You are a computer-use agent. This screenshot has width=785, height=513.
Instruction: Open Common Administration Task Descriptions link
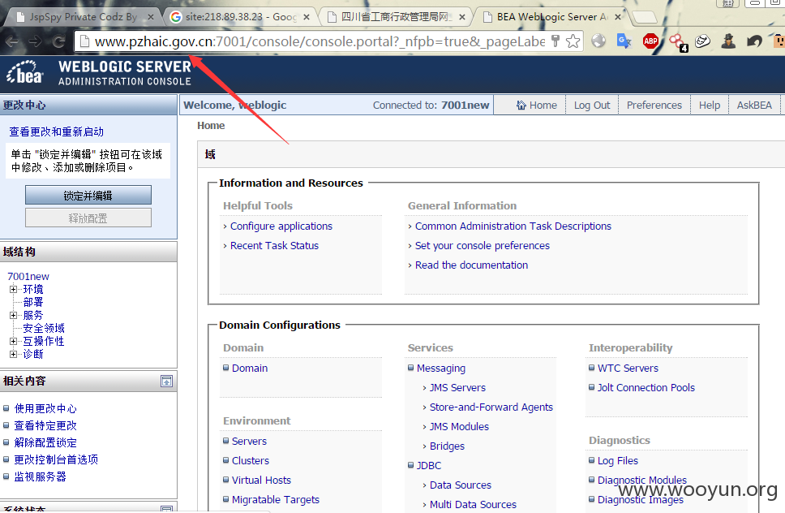(513, 226)
